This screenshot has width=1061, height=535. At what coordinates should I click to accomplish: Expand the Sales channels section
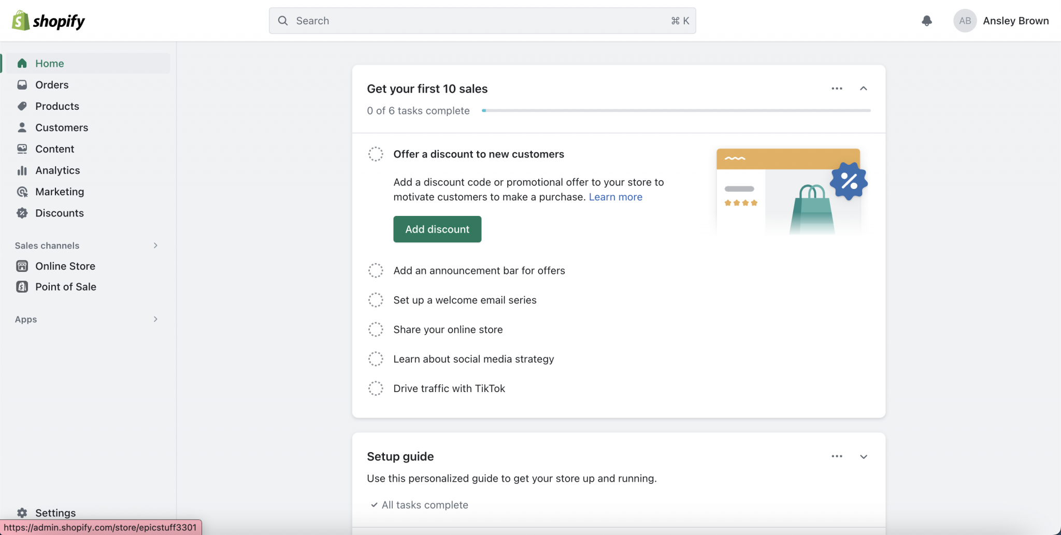pos(155,245)
